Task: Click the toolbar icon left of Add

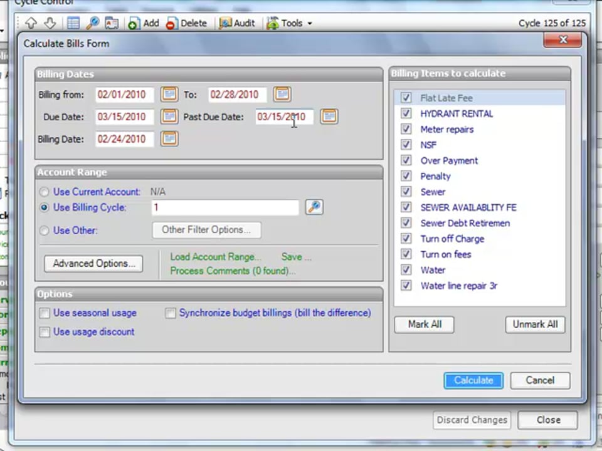Action: pos(112,23)
